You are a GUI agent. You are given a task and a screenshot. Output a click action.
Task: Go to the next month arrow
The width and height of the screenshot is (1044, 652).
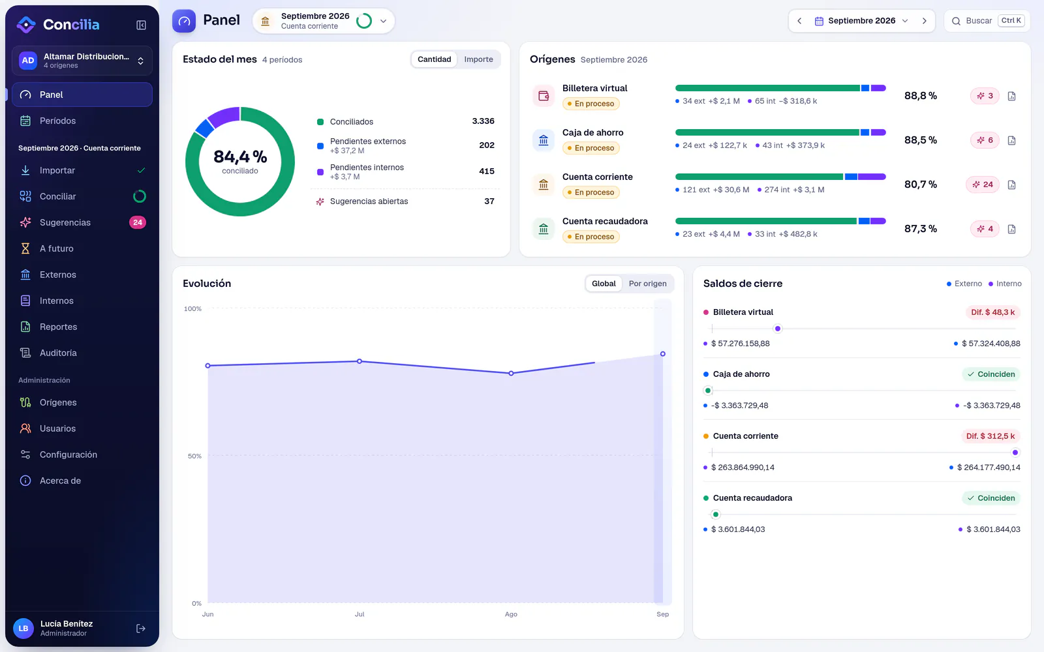tap(924, 21)
